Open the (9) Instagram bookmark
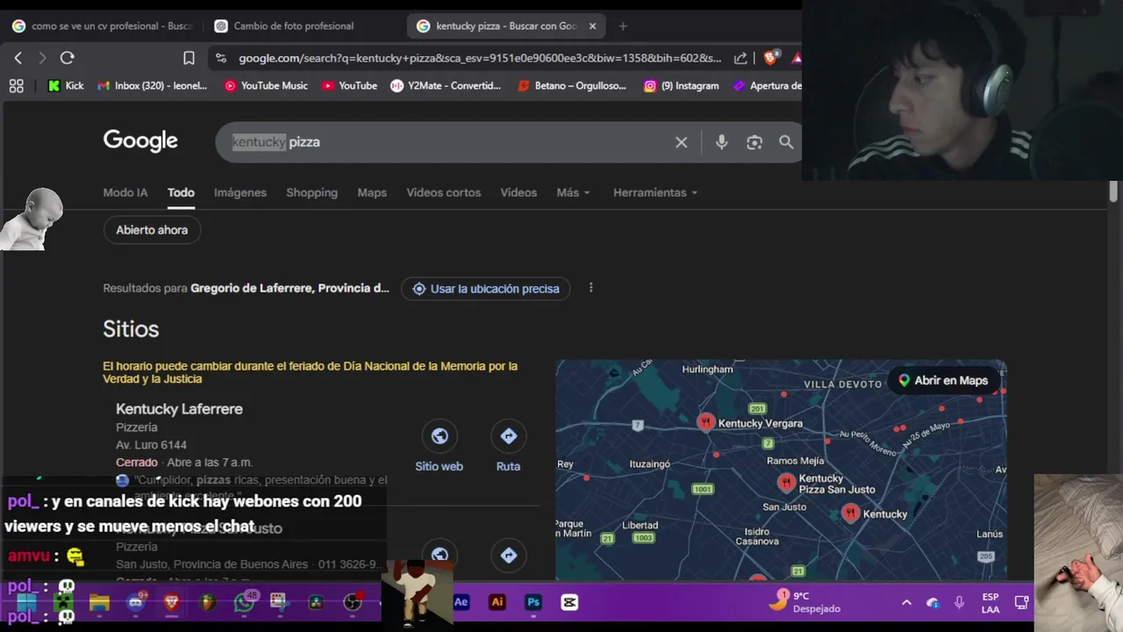1123x632 pixels. pos(682,85)
